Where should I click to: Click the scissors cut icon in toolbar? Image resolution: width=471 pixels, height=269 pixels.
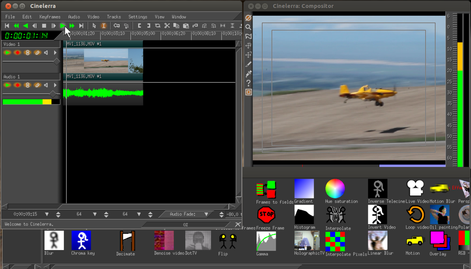click(x=167, y=26)
